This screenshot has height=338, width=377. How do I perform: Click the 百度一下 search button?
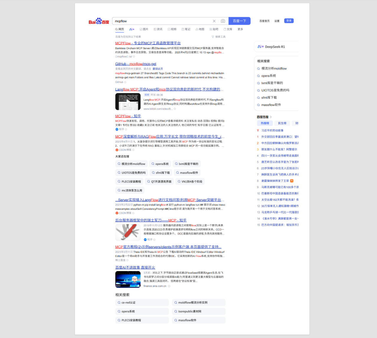pos(239,21)
